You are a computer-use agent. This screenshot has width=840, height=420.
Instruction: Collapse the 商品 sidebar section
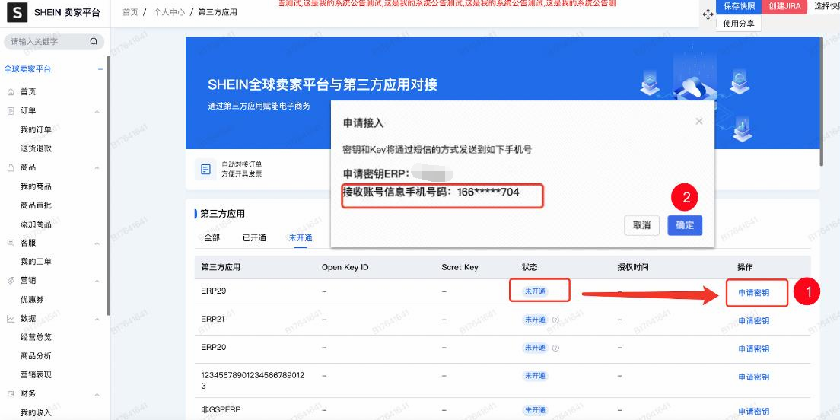[x=97, y=168]
